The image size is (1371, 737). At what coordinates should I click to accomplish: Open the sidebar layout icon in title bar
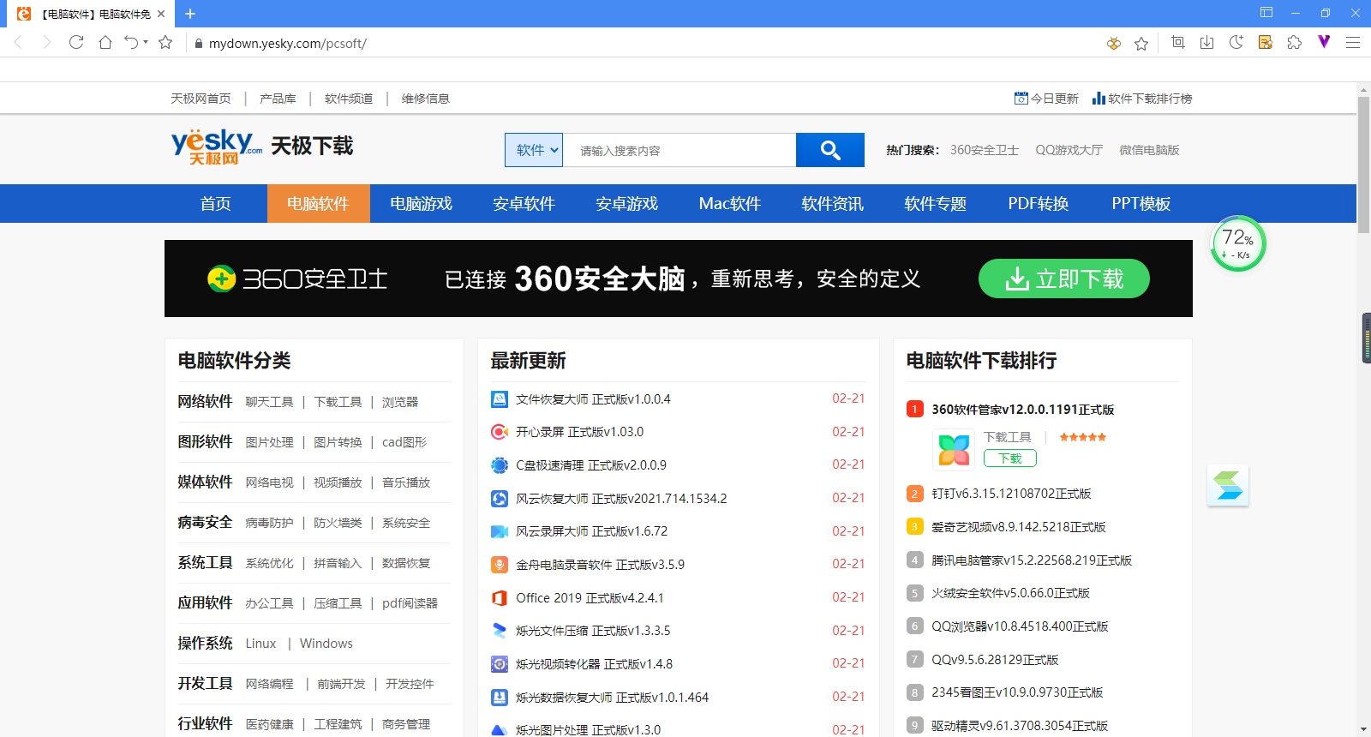1266,13
